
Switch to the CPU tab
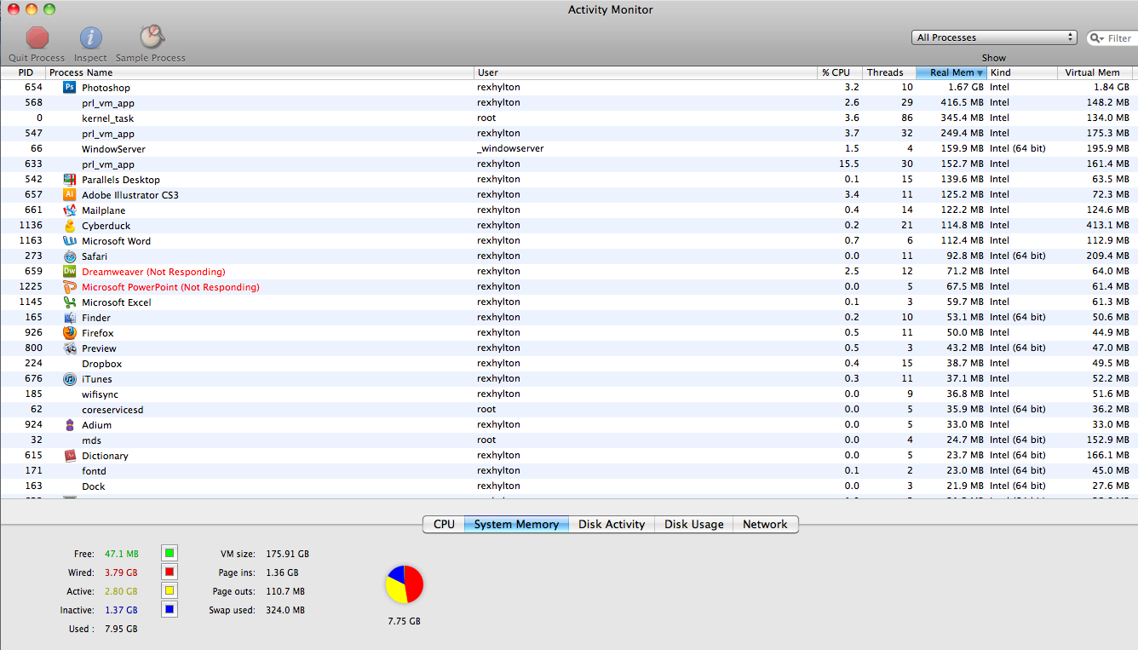(444, 524)
